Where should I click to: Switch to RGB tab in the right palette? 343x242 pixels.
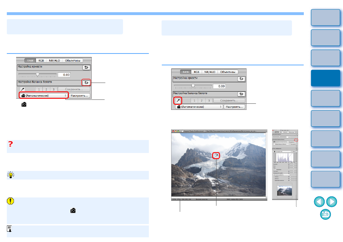196,72
